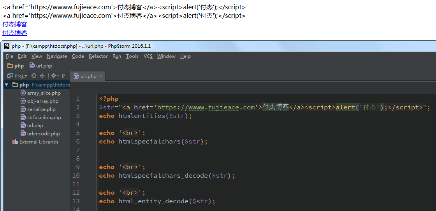Open the Tools menu
Viewport: 436px width, 211px height.
(132, 56)
